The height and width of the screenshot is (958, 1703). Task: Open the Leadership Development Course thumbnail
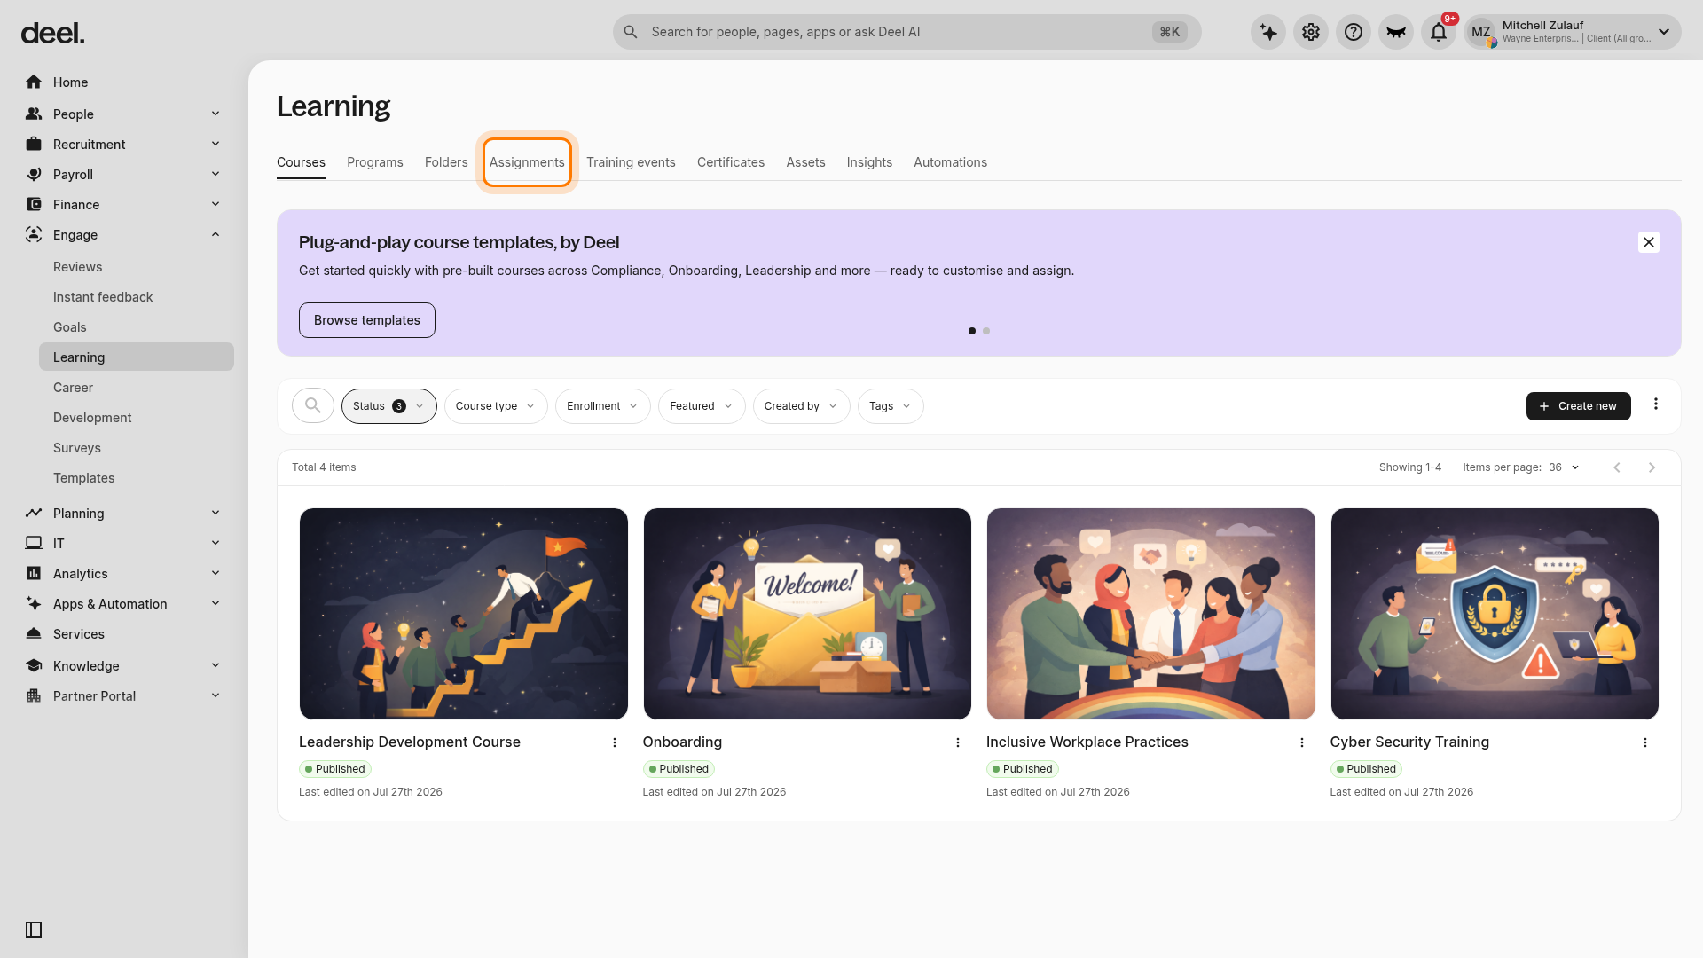[464, 614]
